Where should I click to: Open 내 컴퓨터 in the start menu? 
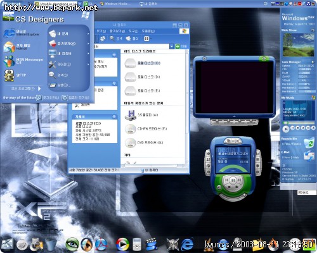coord(68,54)
